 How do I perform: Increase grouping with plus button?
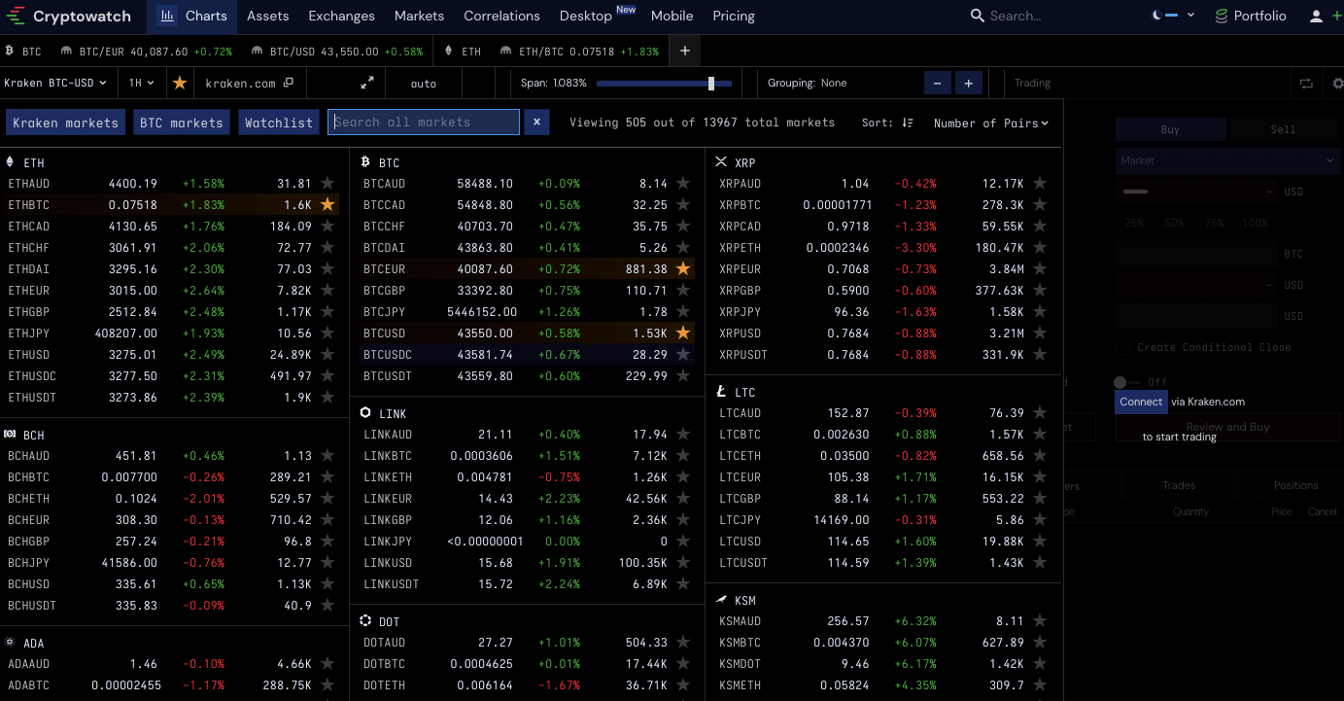[969, 83]
